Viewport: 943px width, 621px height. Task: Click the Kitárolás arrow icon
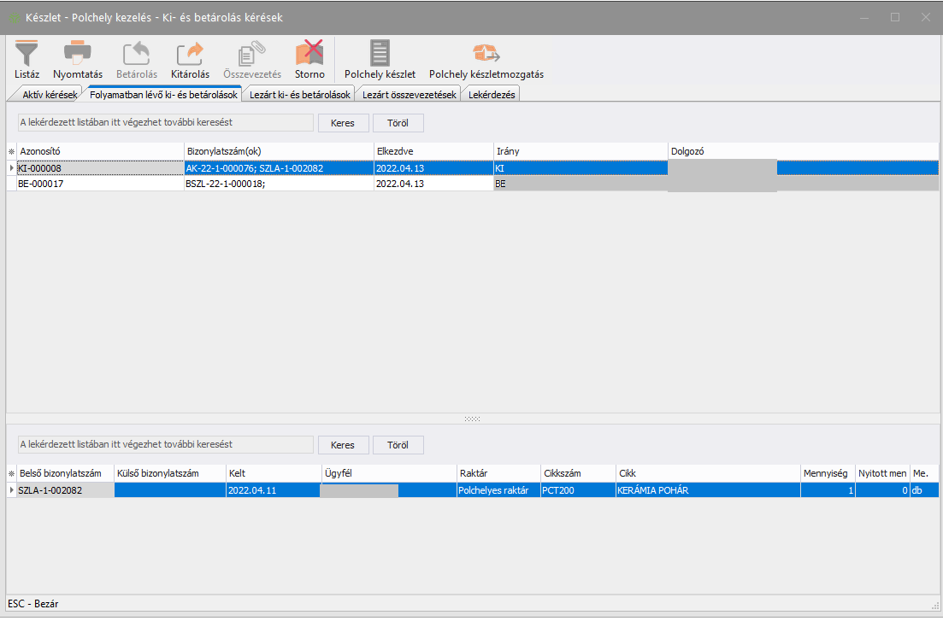190,53
